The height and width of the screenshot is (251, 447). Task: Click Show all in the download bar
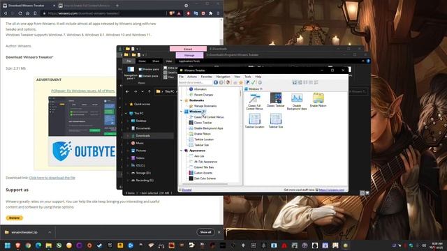pyautogui.click(x=205, y=232)
